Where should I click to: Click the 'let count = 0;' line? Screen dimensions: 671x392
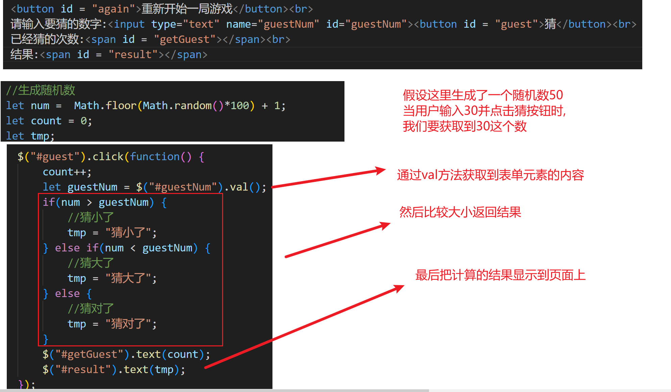click(x=49, y=121)
